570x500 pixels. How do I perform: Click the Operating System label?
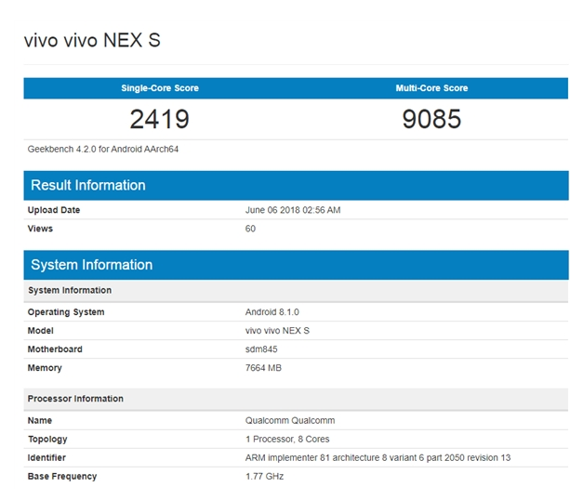pos(66,312)
